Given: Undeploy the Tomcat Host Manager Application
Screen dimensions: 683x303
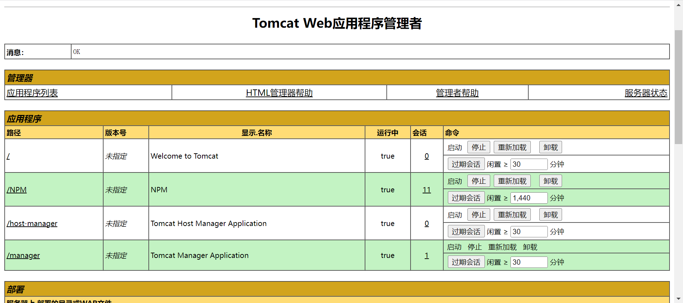Looking at the screenshot, I should point(551,215).
